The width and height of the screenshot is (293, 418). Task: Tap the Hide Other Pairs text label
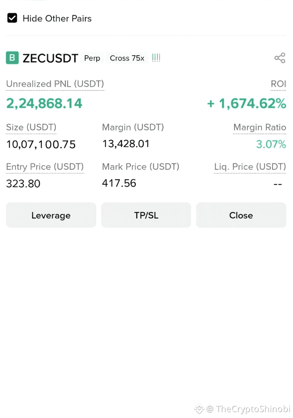[x=57, y=18]
